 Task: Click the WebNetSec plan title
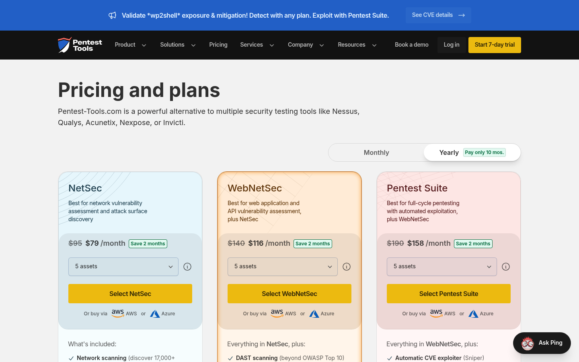coord(255,188)
